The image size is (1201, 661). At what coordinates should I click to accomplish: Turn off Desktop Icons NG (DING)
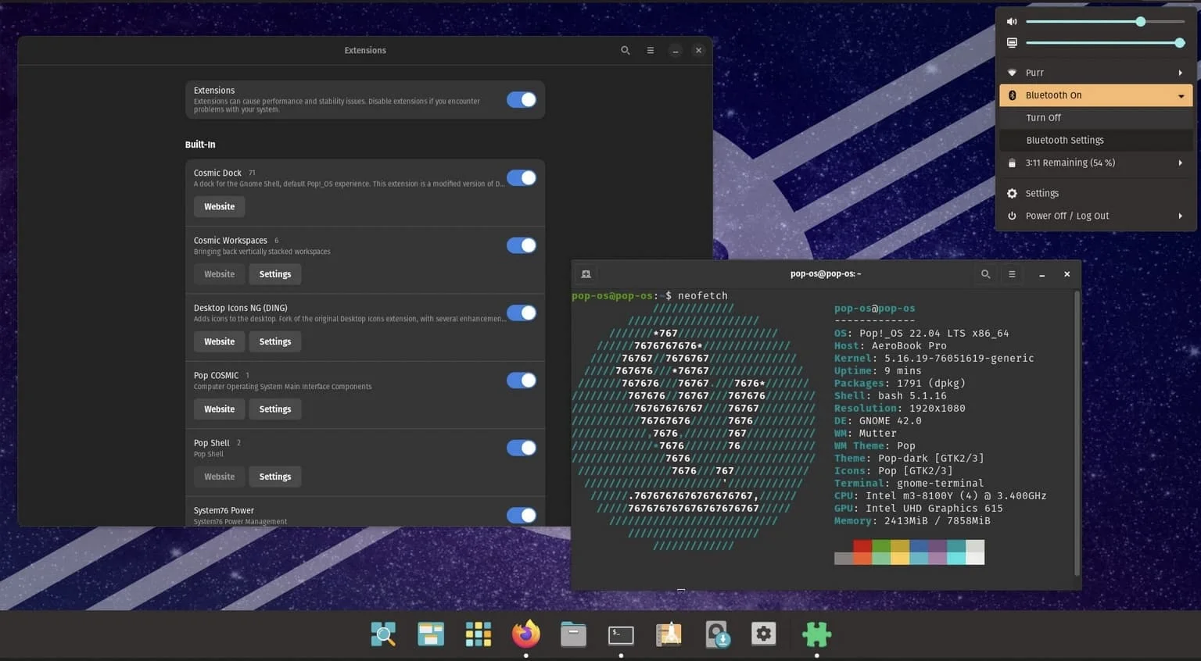[x=522, y=313]
